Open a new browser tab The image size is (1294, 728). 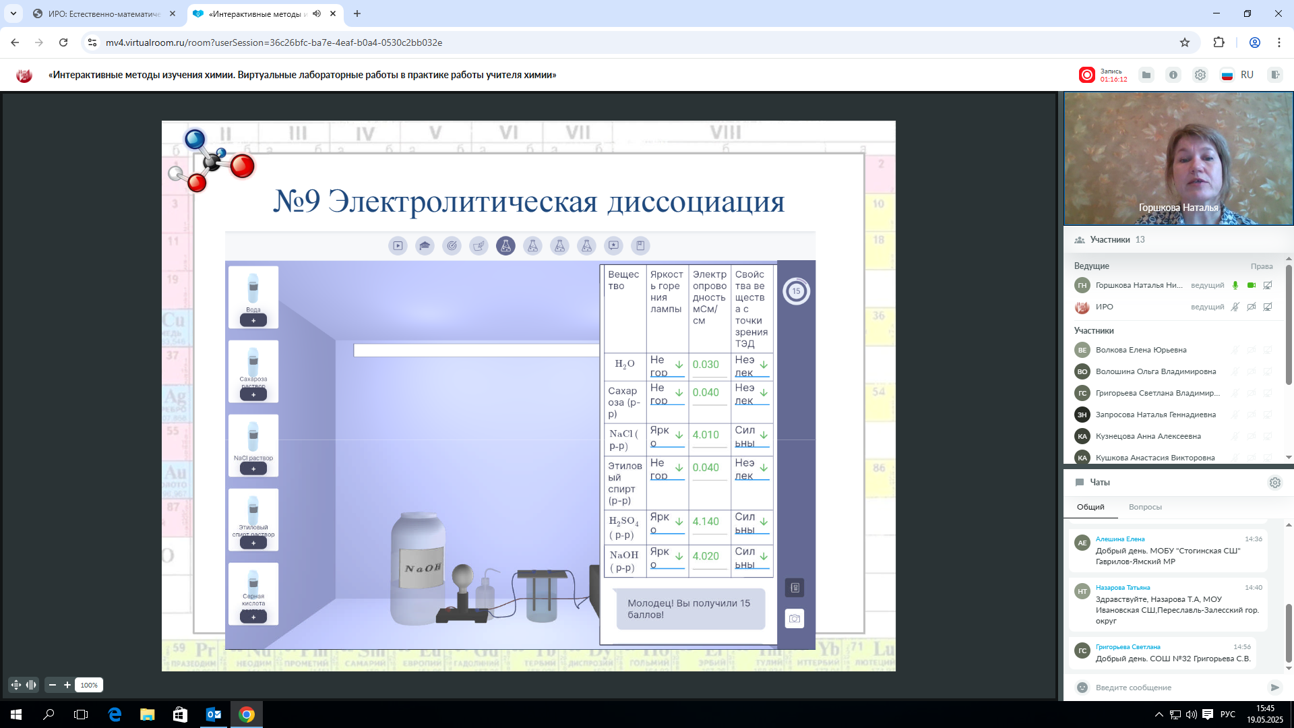pyautogui.click(x=357, y=13)
